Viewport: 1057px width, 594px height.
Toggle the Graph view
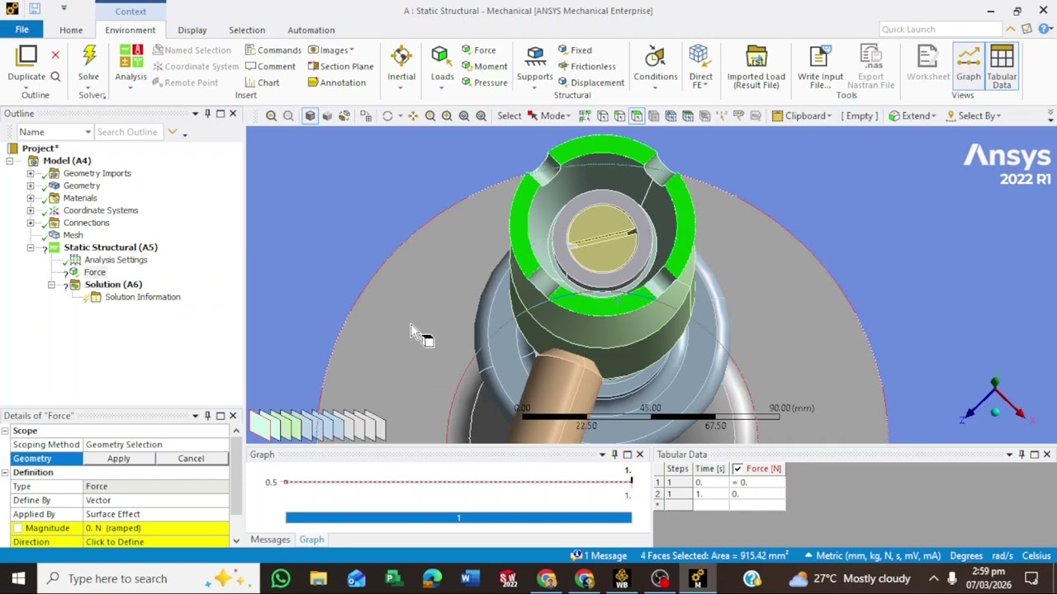tap(968, 64)
